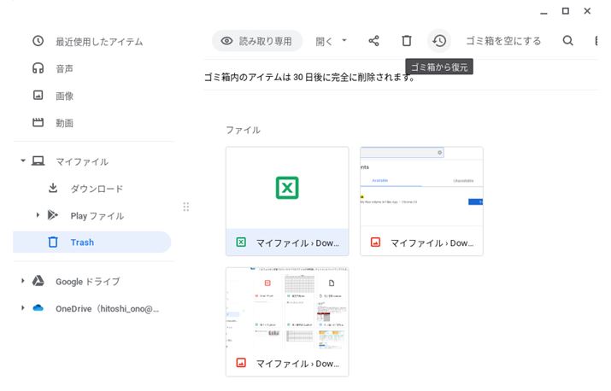The height and width of the screenshot is (391, 611).
Task: Click the sidebar resize drag handle
Action: point(186,207)
